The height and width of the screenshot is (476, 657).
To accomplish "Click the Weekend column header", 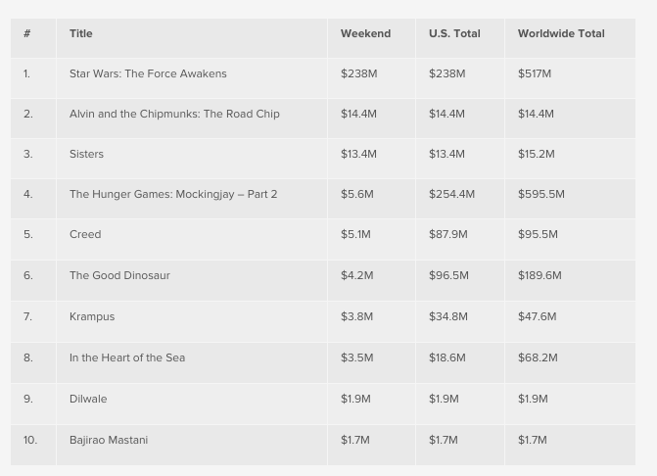I will coord(365,33).
